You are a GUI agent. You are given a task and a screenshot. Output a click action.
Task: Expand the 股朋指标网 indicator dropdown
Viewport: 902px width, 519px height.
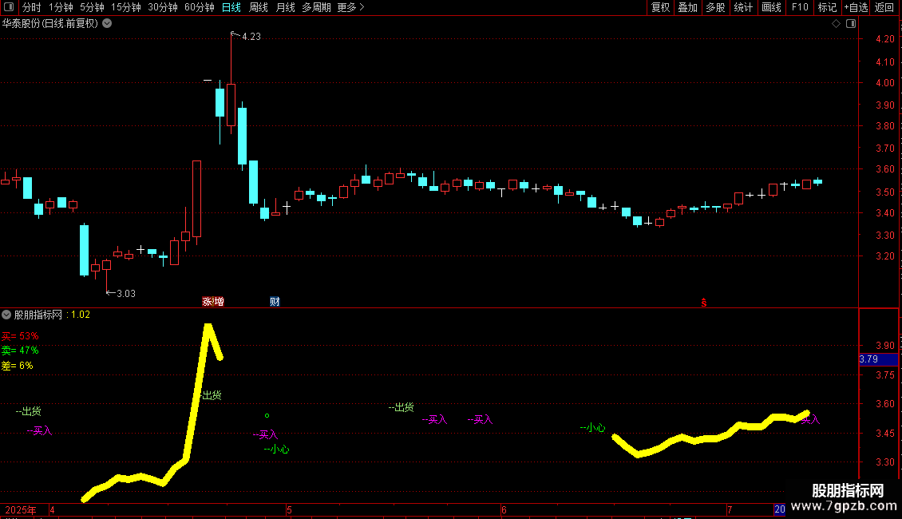6,315
